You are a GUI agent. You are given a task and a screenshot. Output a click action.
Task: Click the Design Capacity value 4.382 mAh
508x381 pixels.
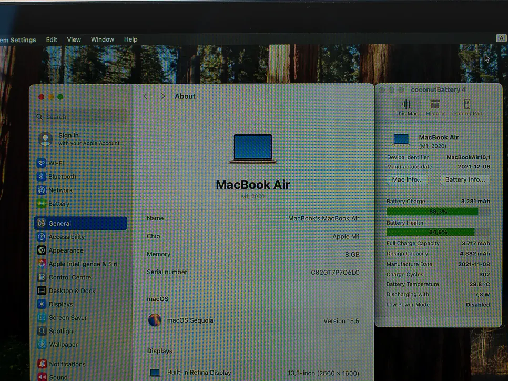(x=475, y=254)
